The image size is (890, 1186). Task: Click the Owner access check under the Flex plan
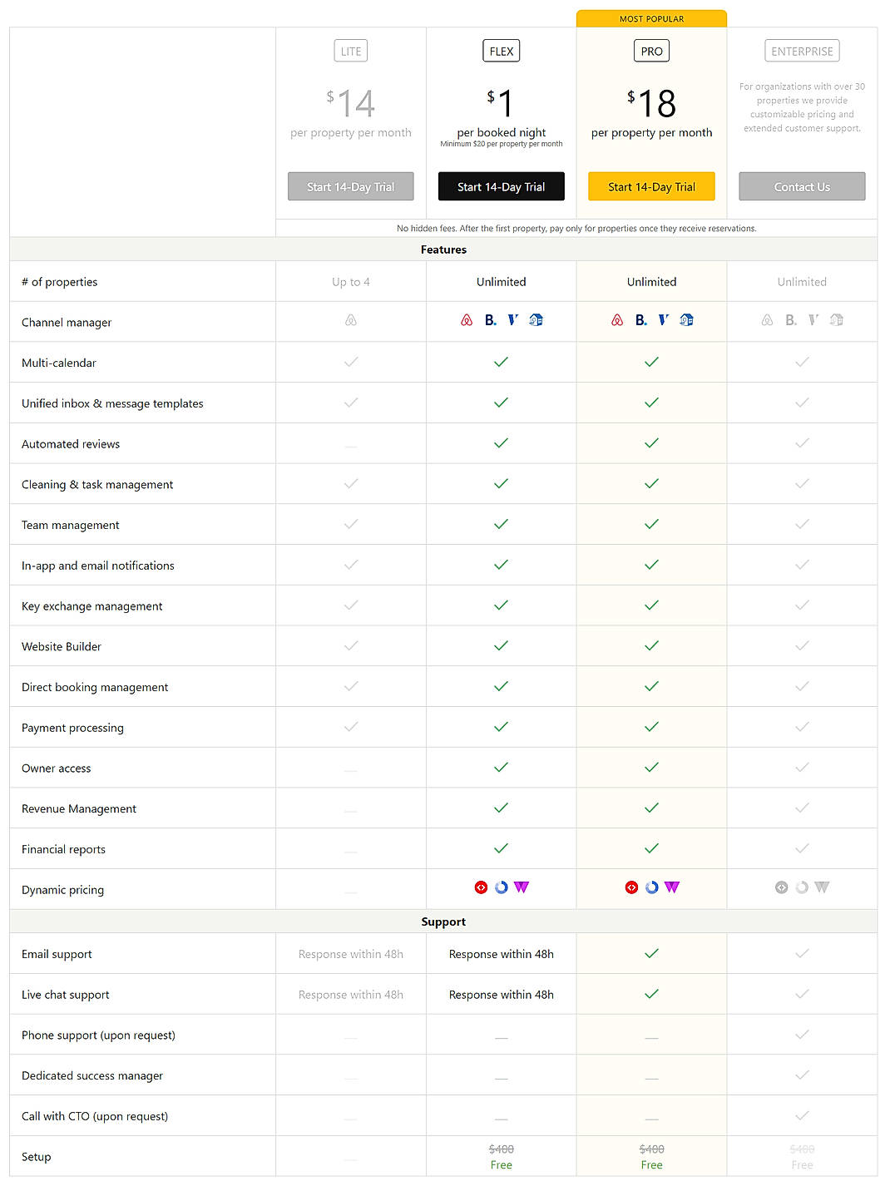[501, 767]
